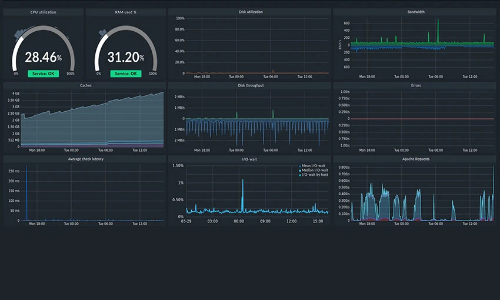Toggle Mean I/O-wait legend entry
500x300 pixels.
(x=314, y=166)
